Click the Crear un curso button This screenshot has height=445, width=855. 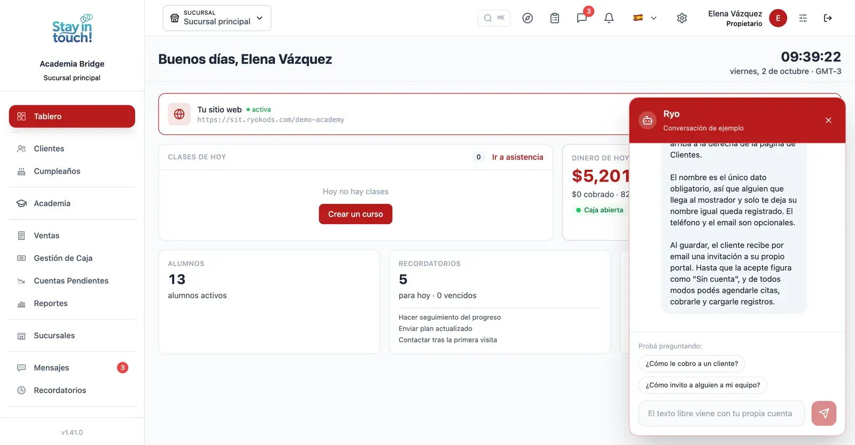pos(355,214)
